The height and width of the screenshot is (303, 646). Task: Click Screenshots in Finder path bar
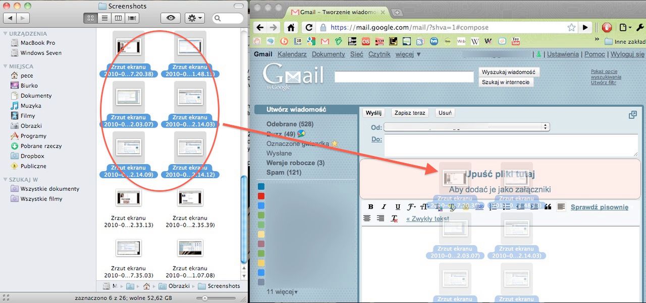(x=219, y=286)
